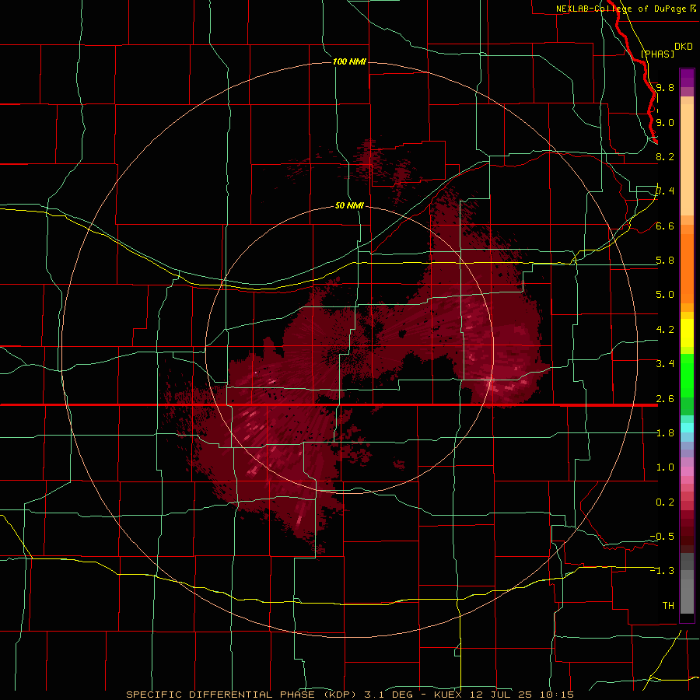Pick the cyan segment of the color bar

click(x=687, y=427)
